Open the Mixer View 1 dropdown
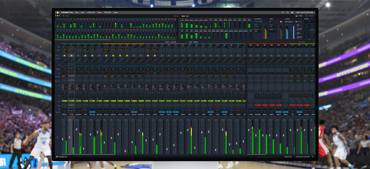Viewport: 370px width, 169px height. click(303, 42)
